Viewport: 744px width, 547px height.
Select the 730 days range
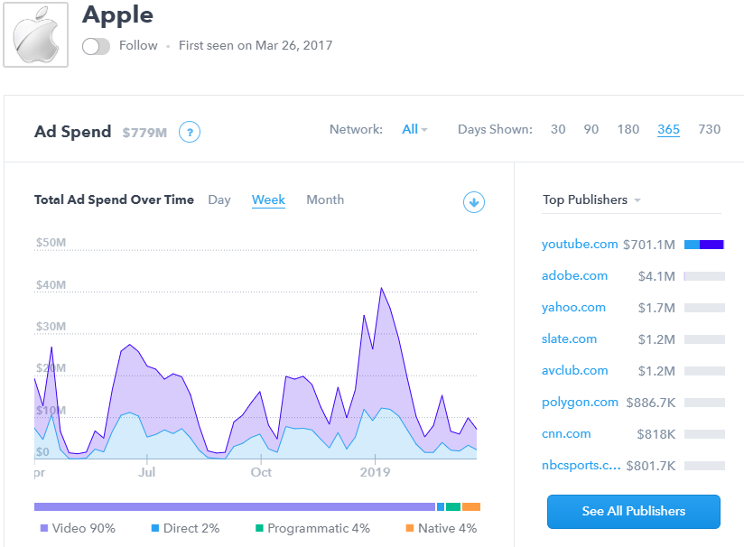coord(709,129)
